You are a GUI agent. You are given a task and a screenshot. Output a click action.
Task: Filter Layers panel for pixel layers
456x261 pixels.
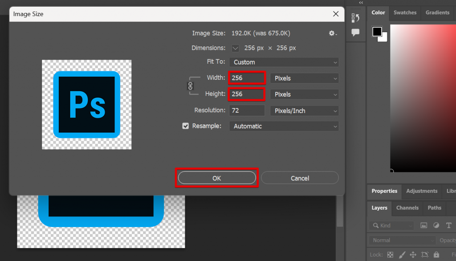click(x=423, y=225)
